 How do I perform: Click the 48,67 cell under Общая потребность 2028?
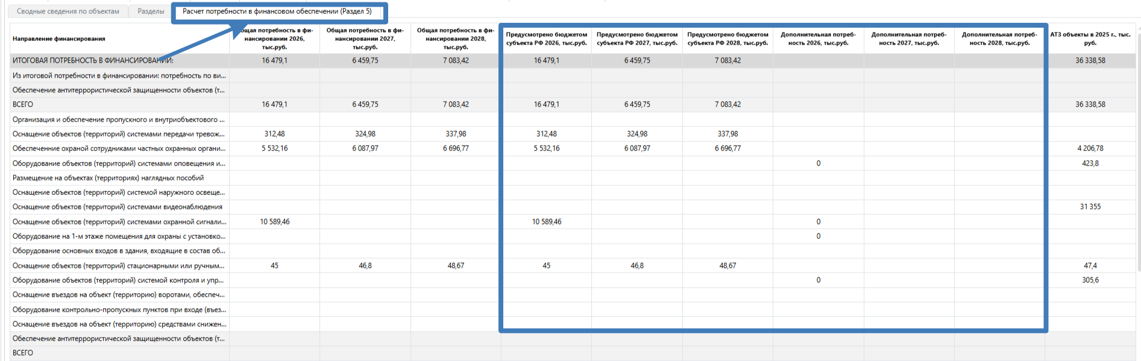(456, 266)
